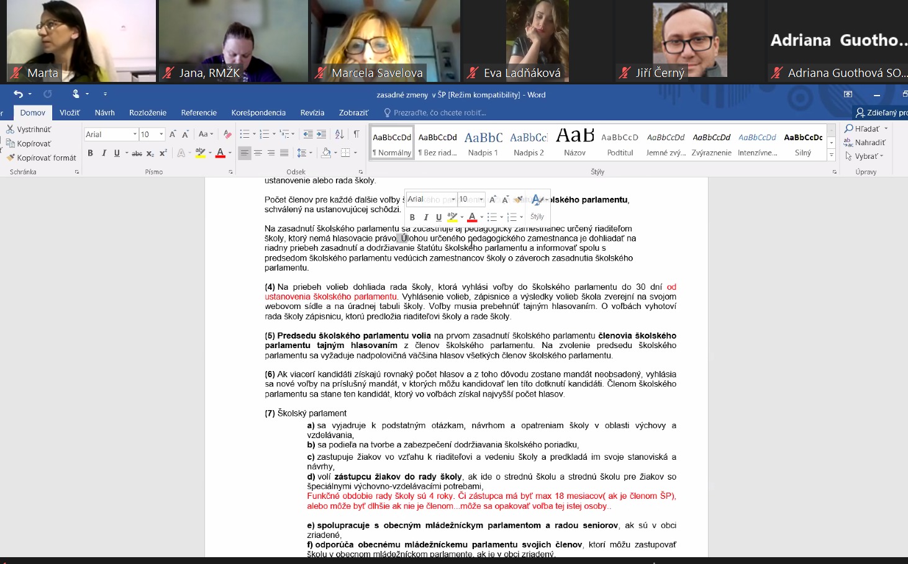
Task: Click the Sort A-Z icon
Action: (x=339, y=134)
